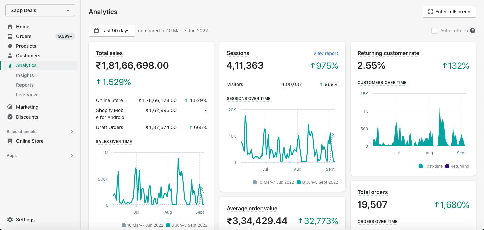Screen dimensions: 484x230
Task: Click the Marketing target icon
Action: (x=10, y=107)
